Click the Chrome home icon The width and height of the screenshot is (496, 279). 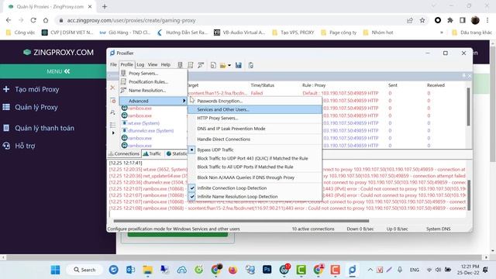(x=46, y=20)
